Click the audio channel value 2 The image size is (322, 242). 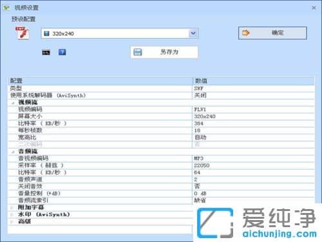[x=196, y=179]
